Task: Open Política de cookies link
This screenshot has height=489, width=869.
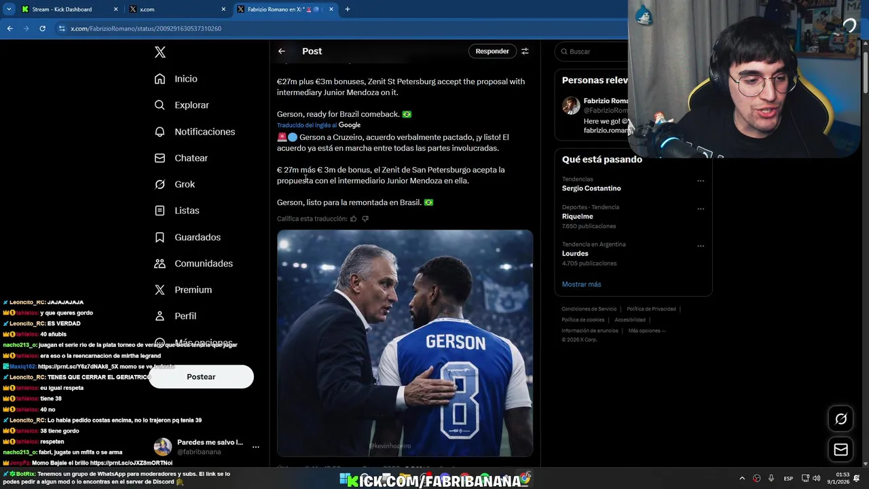Action: 583,320
